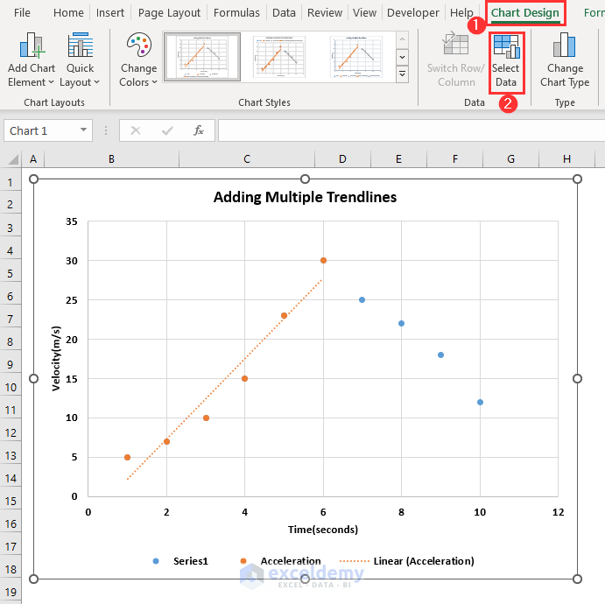Choose the third chart style thumbnail
This screenshot has height=604, width=605.
(356, 57)
